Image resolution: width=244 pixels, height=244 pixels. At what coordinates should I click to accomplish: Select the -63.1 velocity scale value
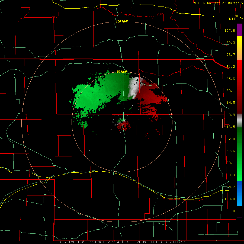click(230, 163)
